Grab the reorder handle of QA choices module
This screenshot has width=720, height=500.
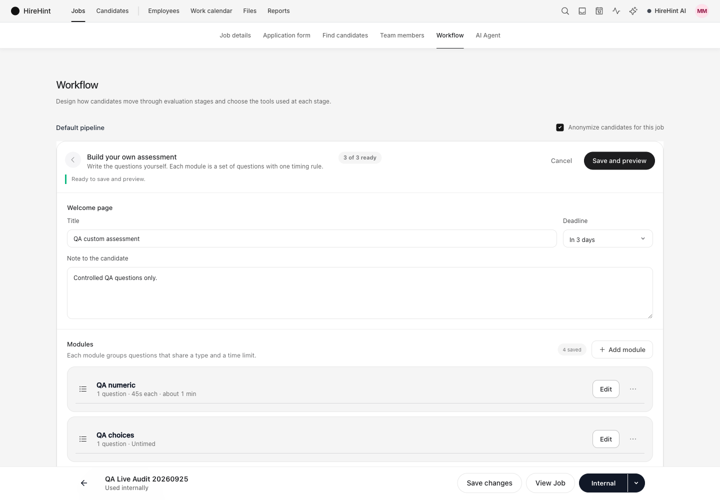click(x=83, y=439)
